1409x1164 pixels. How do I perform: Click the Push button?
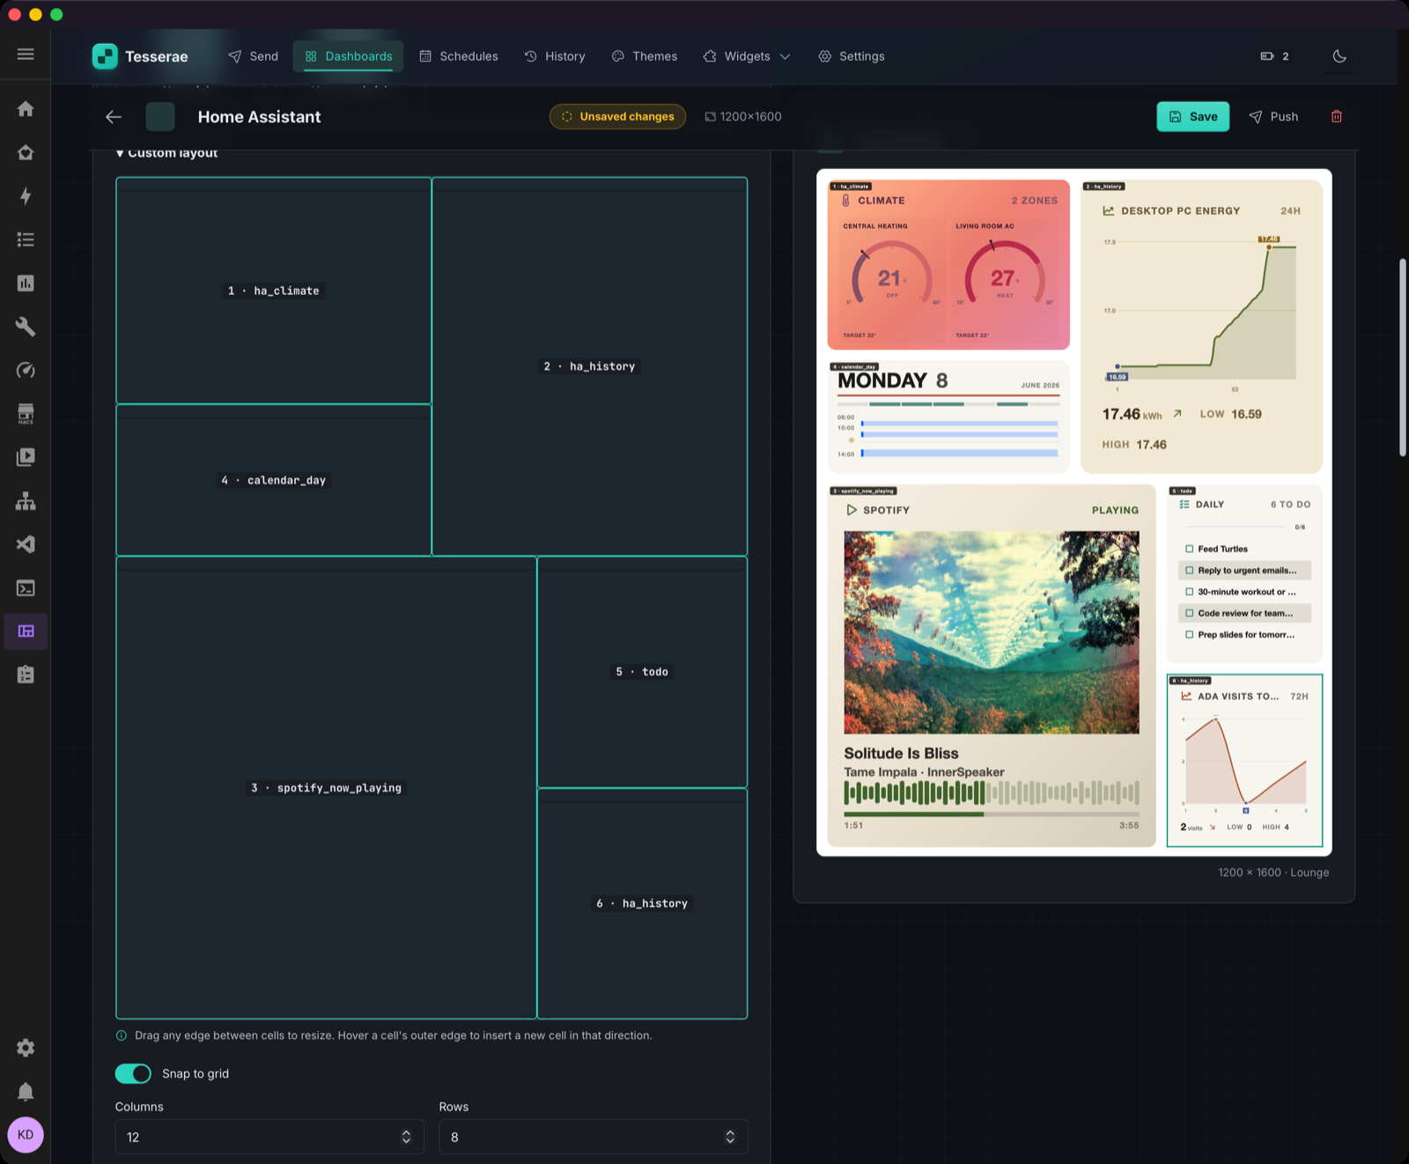[x=1273, y=116]
